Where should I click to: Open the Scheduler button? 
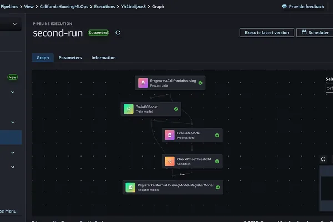315,33
